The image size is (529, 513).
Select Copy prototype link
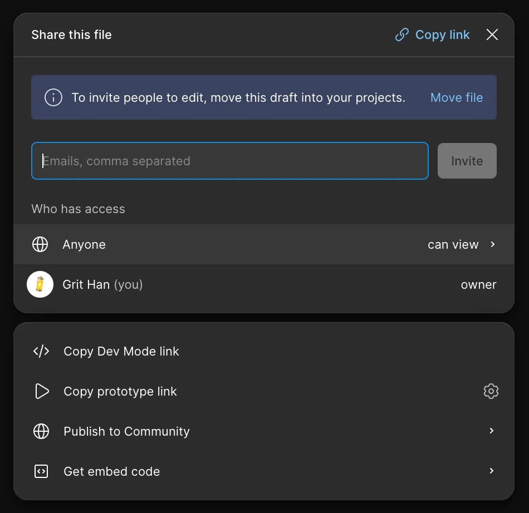(120, 392)
